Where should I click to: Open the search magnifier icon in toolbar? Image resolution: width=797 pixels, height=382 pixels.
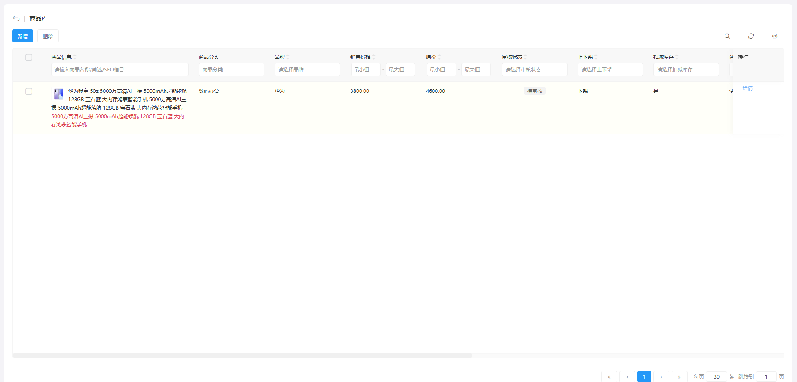[727, 36]
